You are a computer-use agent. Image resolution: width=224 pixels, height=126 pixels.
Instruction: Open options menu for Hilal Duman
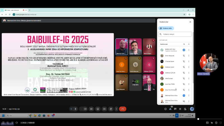189,78
